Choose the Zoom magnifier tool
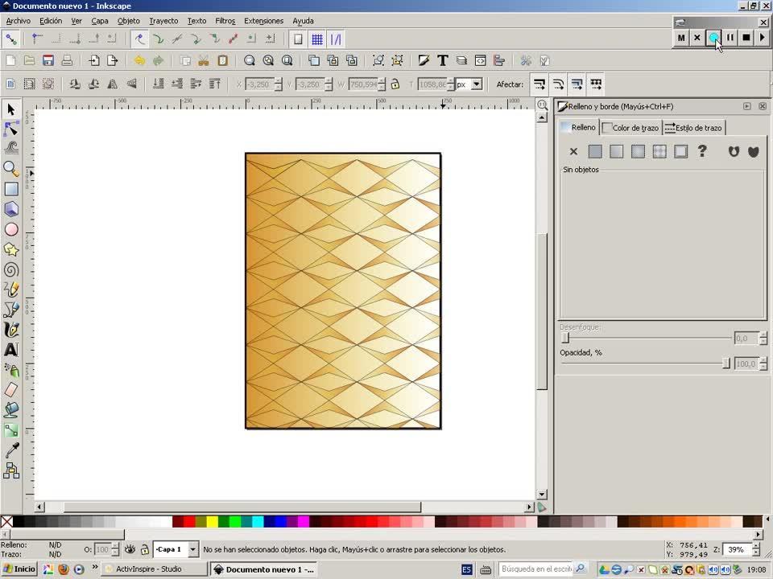The height and width of the screenshot is (579, 773). 11,169
